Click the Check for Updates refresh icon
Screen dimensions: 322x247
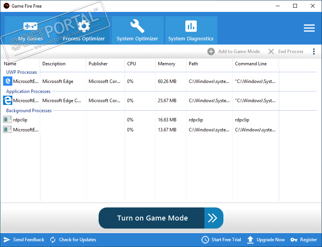point(53,240)
